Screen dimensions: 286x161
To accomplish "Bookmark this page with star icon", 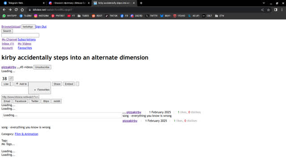I will point(268,10).
